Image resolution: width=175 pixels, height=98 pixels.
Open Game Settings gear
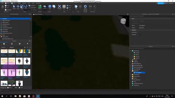click(x=85, y=7)
